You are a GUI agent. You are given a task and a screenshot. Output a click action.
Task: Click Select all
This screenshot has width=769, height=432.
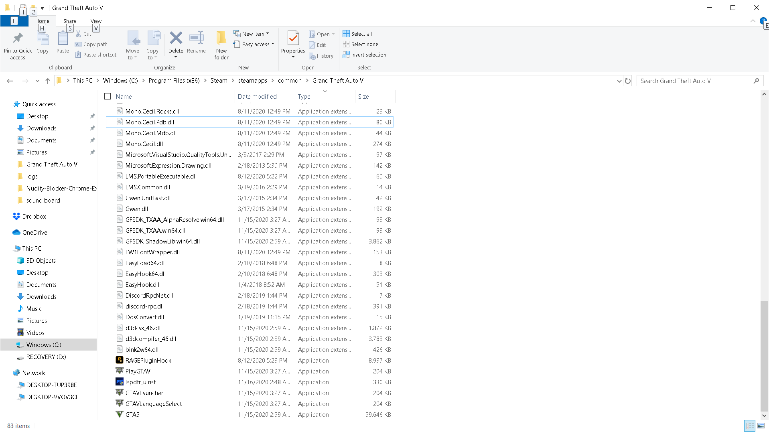coord(357,34)
